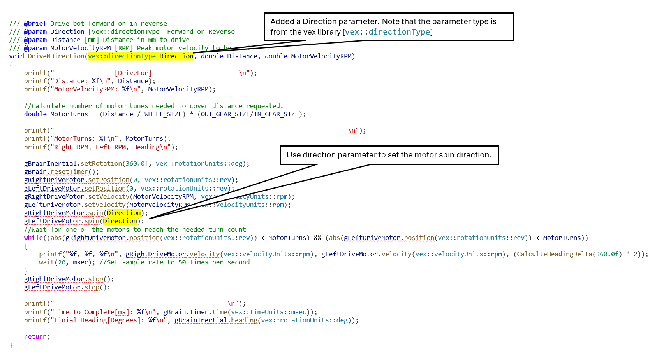Viewport: 657px width, 355px height.
Task: Click the highlighted Direction in gRightDriveMotor.spin
Action: pos(123,213)
